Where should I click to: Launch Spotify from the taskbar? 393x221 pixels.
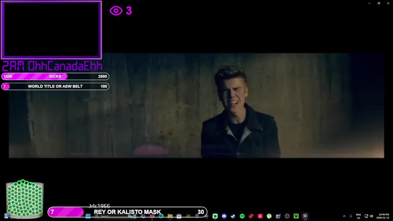242,216
